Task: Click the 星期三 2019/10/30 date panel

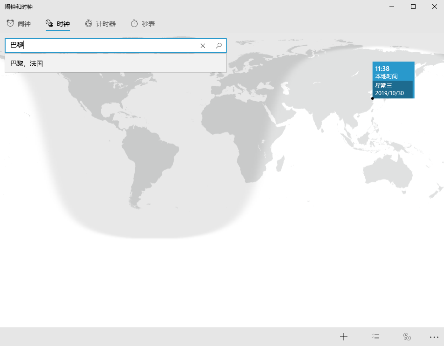Action: click(392, 89)
